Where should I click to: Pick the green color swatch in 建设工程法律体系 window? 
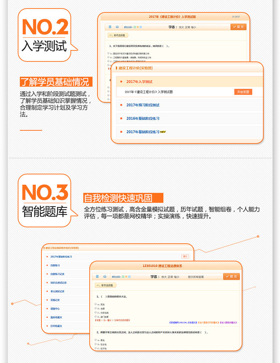123,277
